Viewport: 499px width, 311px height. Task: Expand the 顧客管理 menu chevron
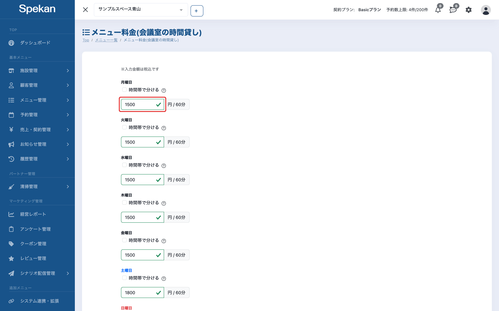[x=68, y=85]
